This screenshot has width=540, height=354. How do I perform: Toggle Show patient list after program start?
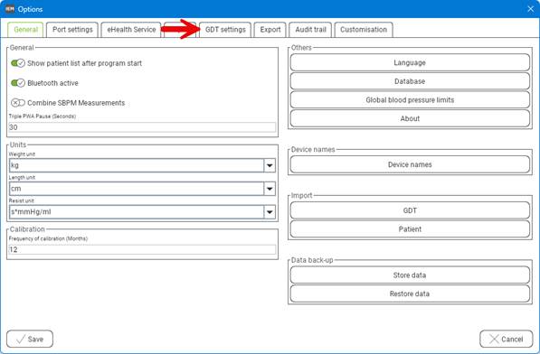click(18, 63)
